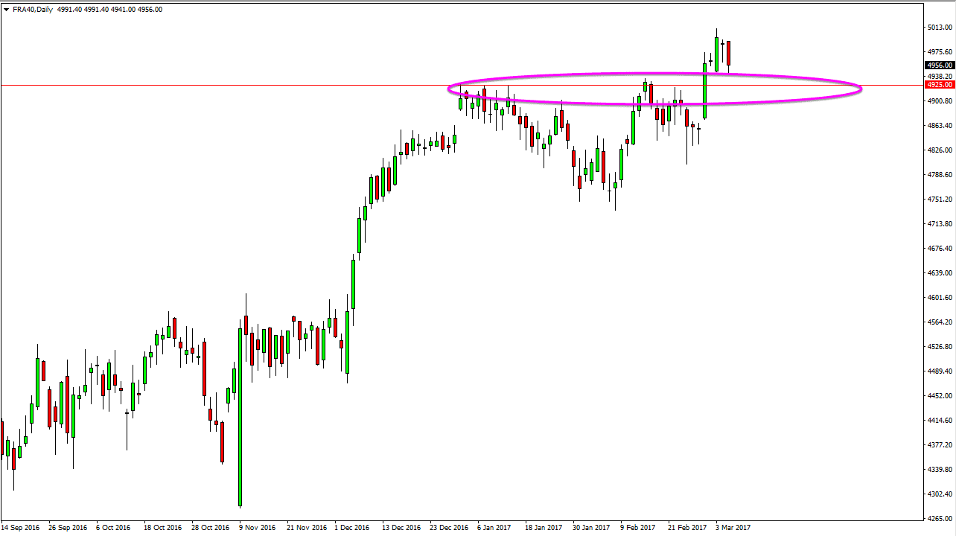Click the 21 Nov 2016 date label
Viewport: 956px width, 536px height.
(x=307, y=528)
